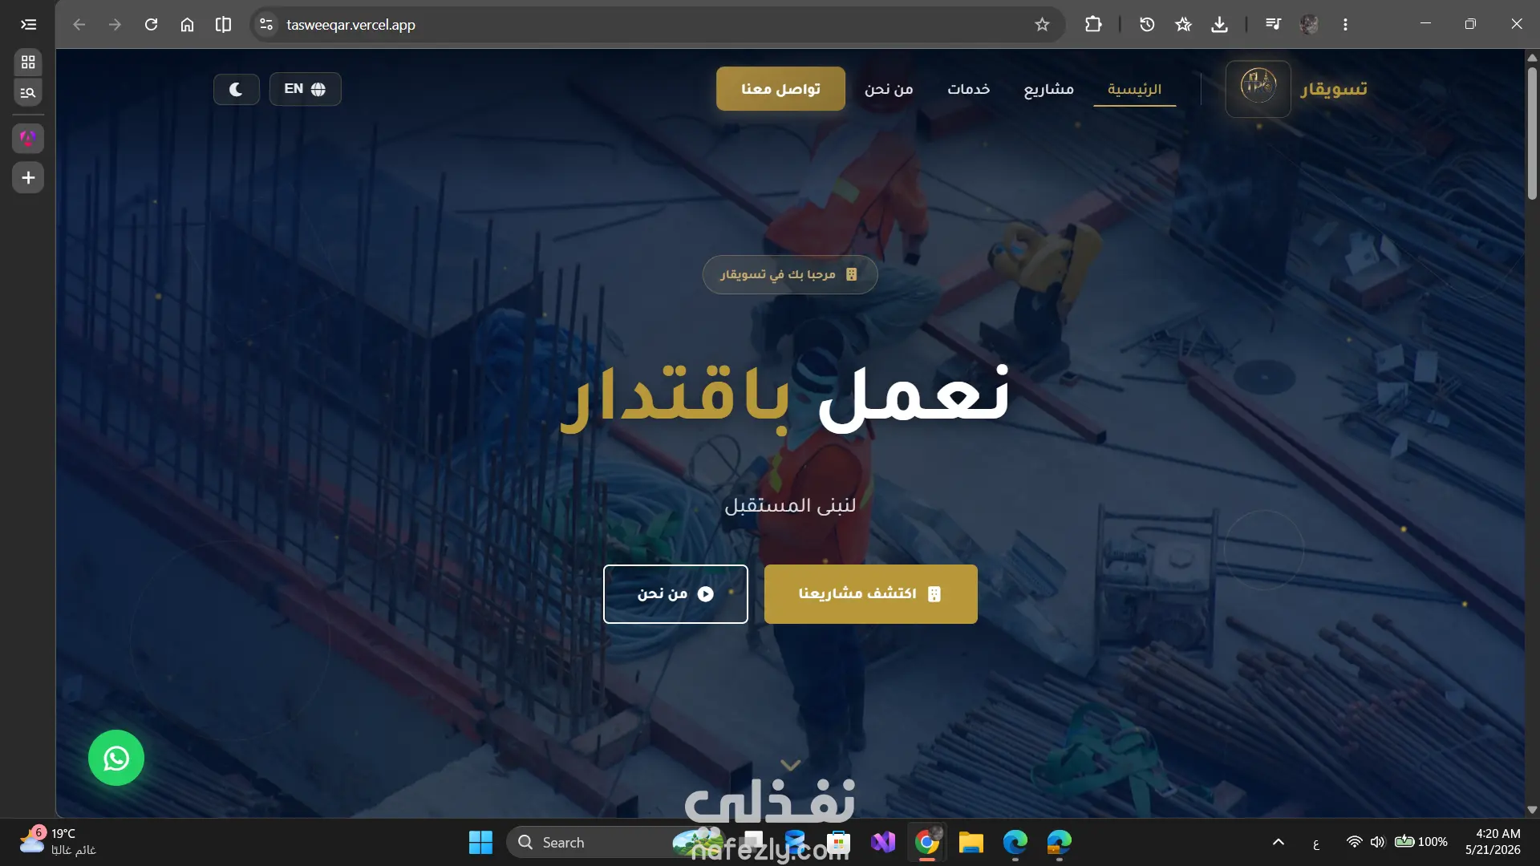The image size is (1540, 866).
Task: Click the scroll-down chevron below the hero
Action: tap(790, 765)
